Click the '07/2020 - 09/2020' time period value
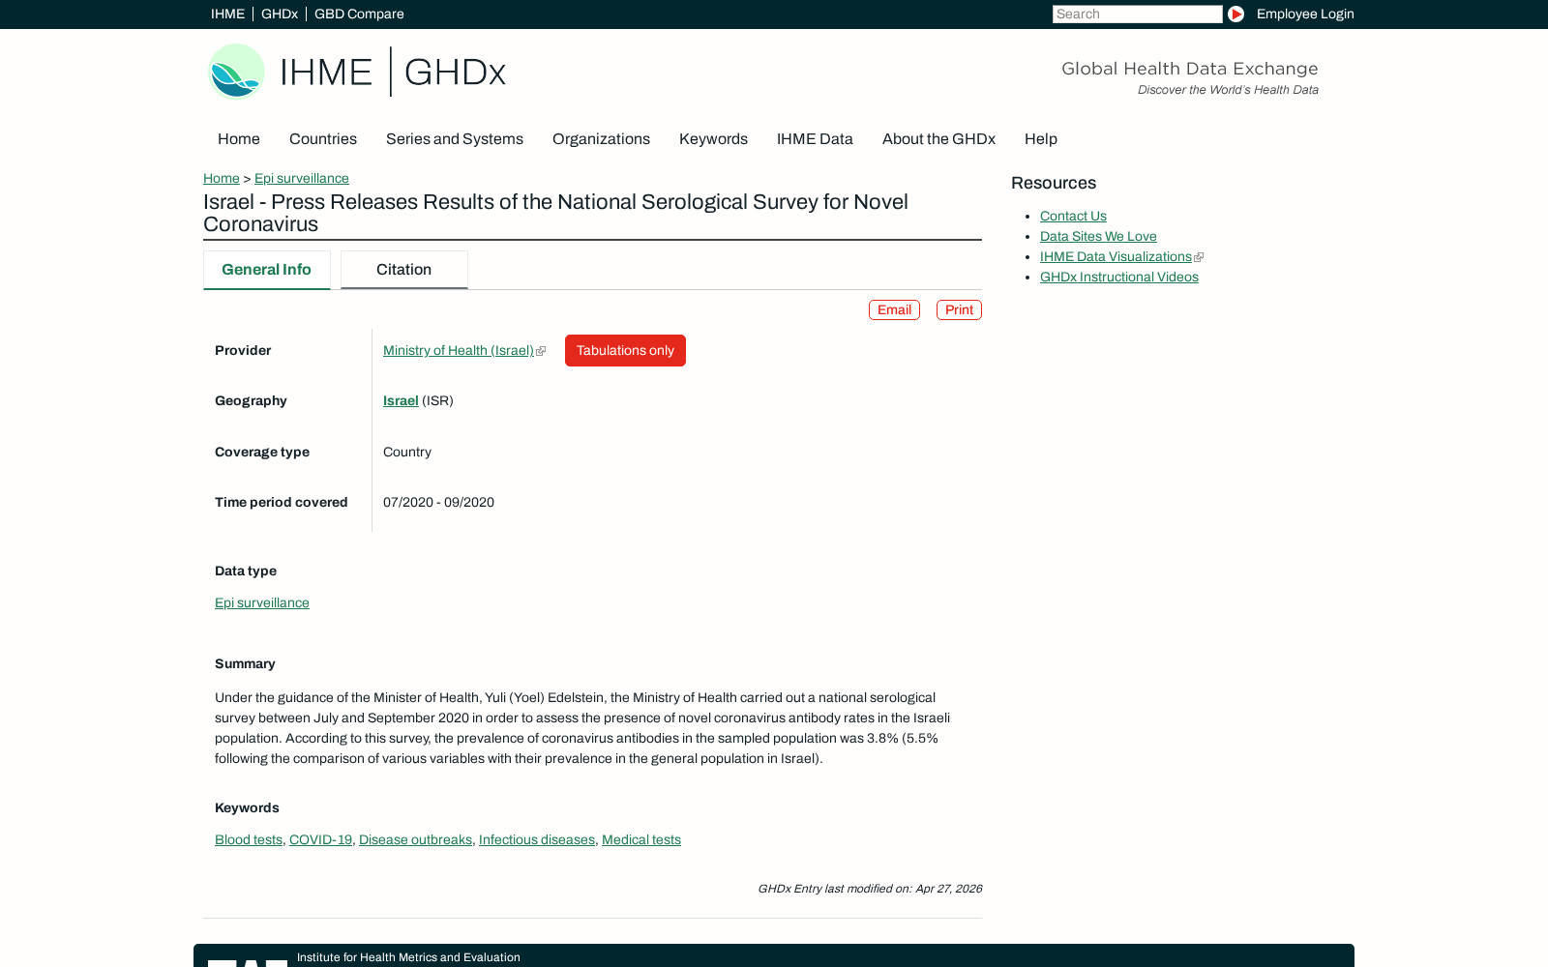 [x=438, y=502]
